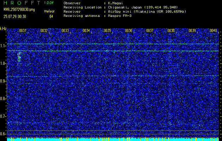Click the meteor count value 64
Screen dimensions: 222x141
[51, 17]
